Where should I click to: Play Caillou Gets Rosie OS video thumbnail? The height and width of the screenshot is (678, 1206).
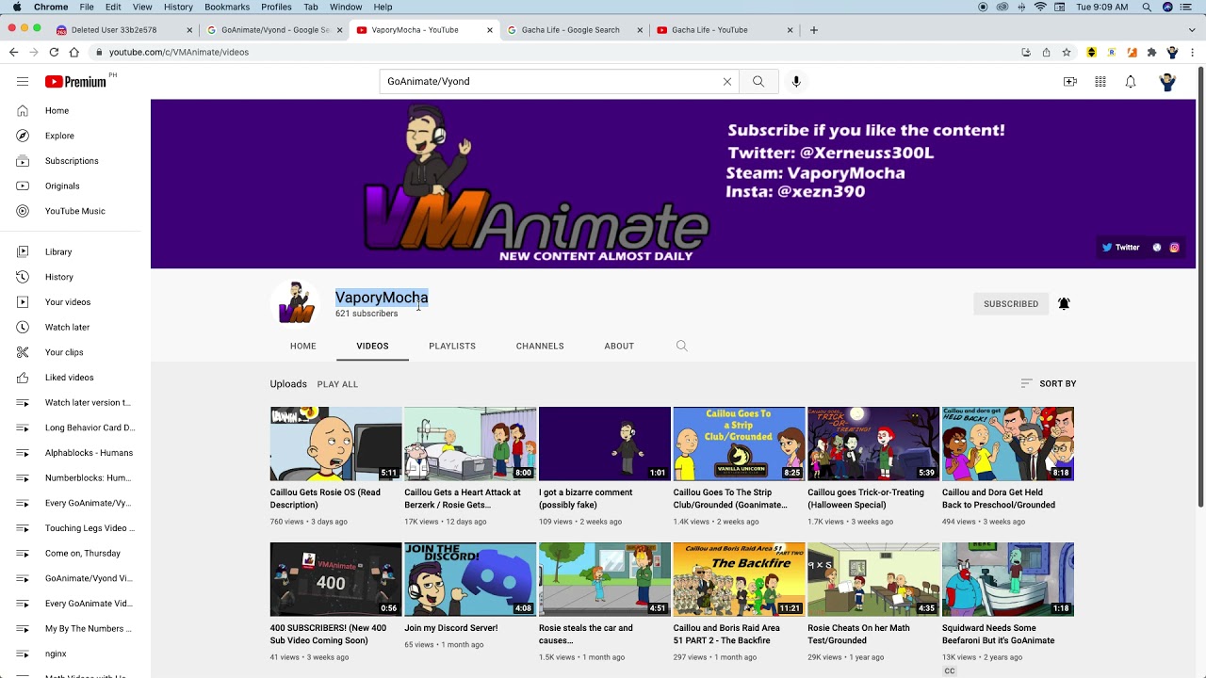point(336,444)
